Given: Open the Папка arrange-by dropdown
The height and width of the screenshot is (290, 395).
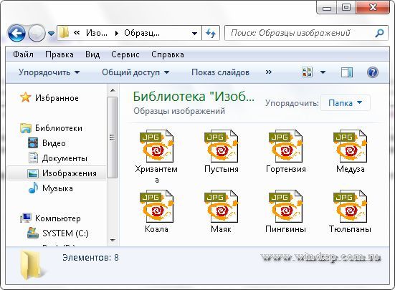Looking at the screenshot, I should tap(345, 103).
